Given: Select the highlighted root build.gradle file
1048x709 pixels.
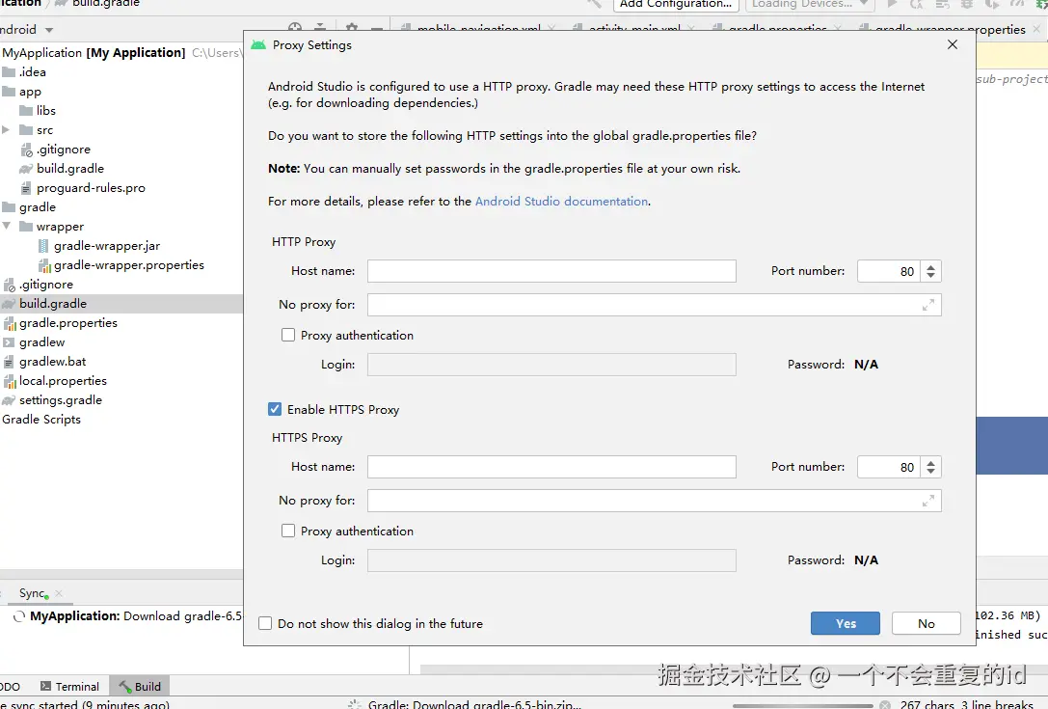Looking at the screenshot, I should tap(53, 304).
